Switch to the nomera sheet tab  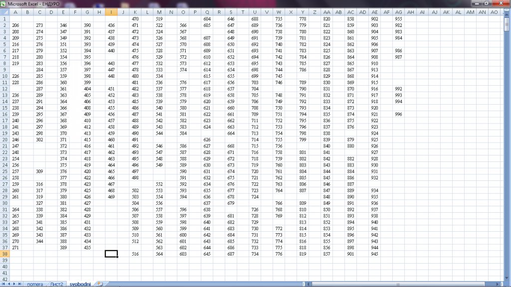click(35, 284)
